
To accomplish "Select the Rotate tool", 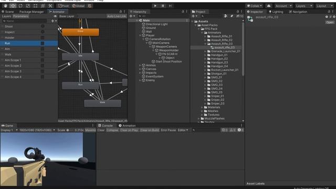I will 20,6.
